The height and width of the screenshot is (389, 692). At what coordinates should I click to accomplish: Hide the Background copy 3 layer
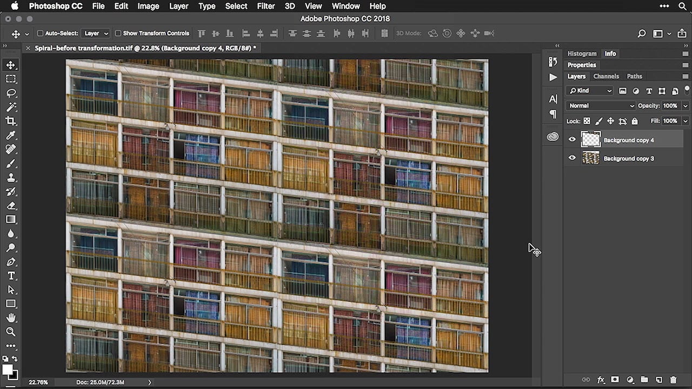point(572,158)
